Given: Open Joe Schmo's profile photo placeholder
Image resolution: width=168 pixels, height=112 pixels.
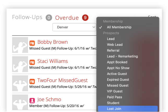Looking at the screenshot, I should (x=20, y=102).
